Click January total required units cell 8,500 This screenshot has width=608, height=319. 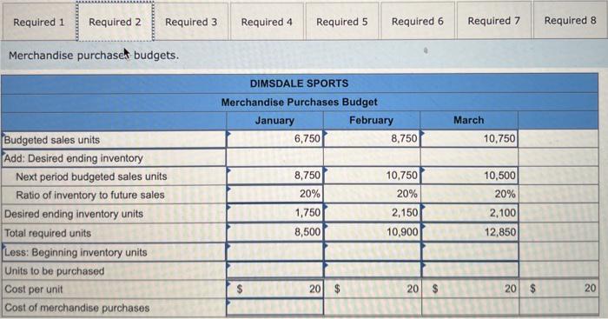(x=274, y=232)
